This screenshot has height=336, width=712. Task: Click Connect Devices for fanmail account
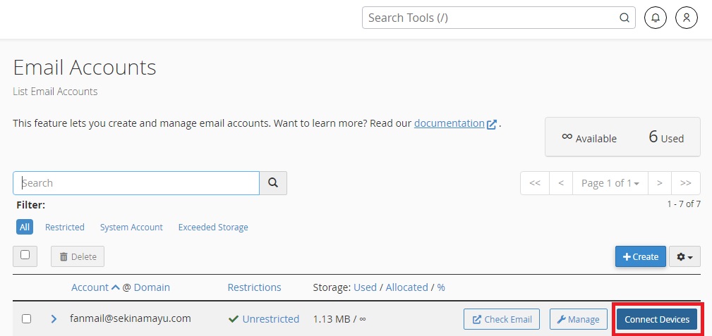[656, 319]
